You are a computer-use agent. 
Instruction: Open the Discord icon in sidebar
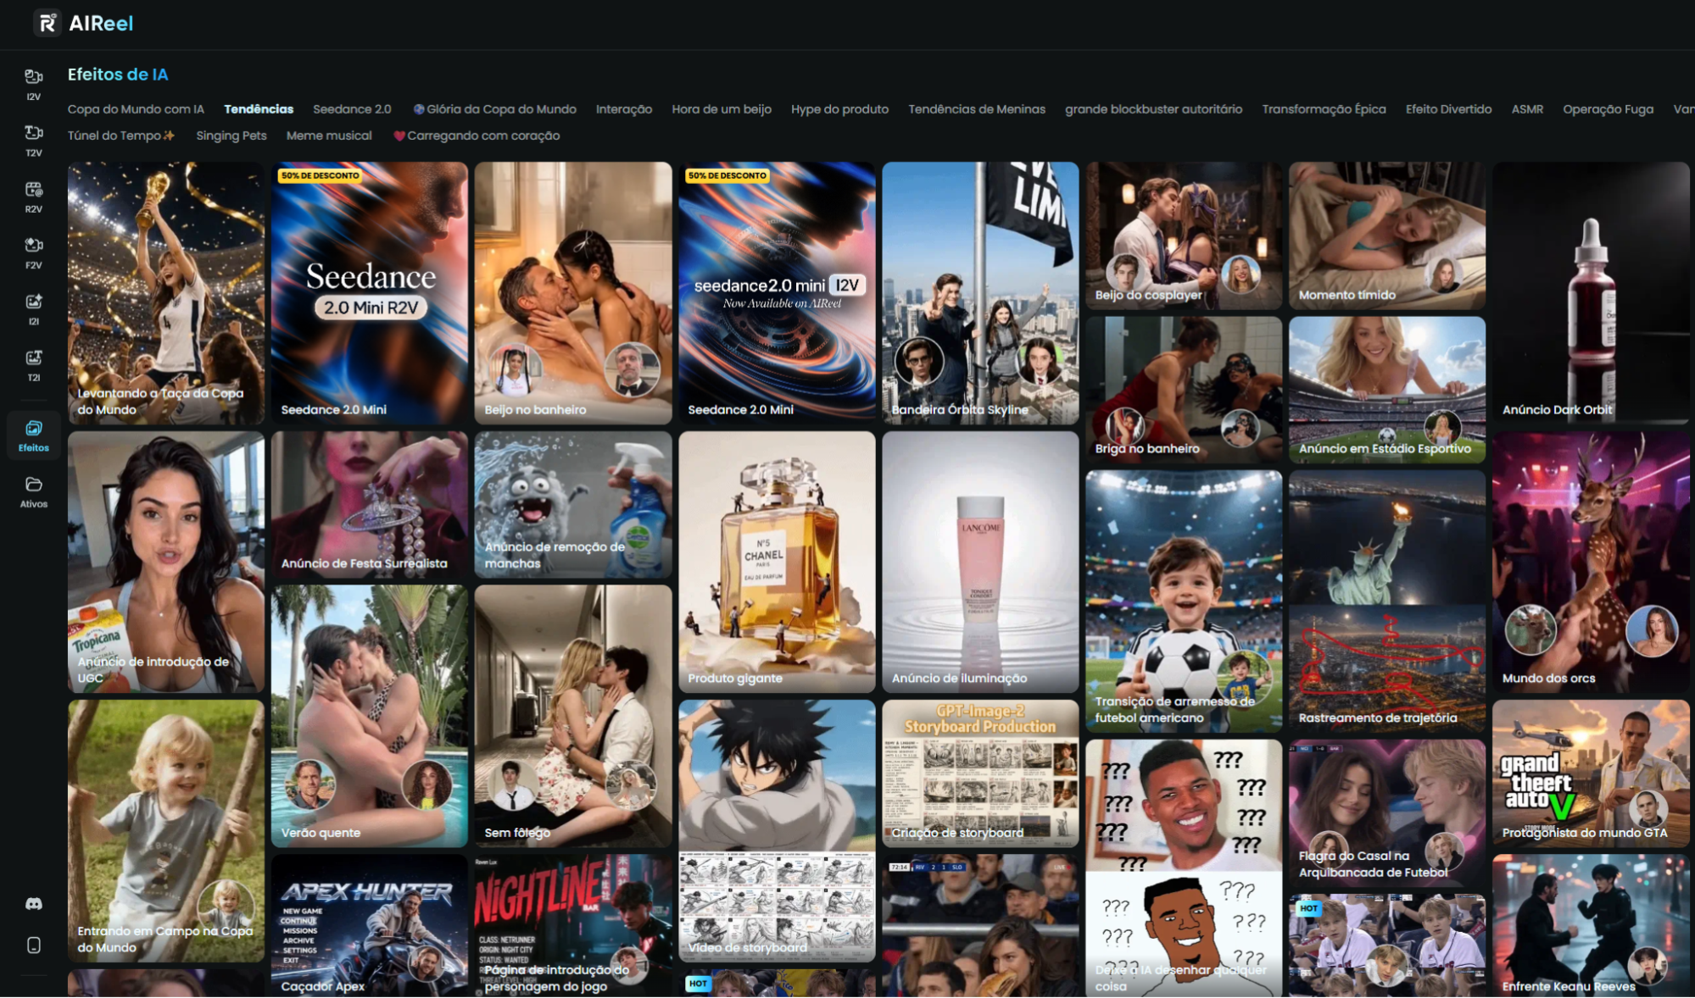click(x=34, y=903)
